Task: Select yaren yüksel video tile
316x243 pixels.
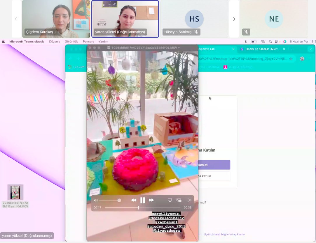Action: click(125, 19)
